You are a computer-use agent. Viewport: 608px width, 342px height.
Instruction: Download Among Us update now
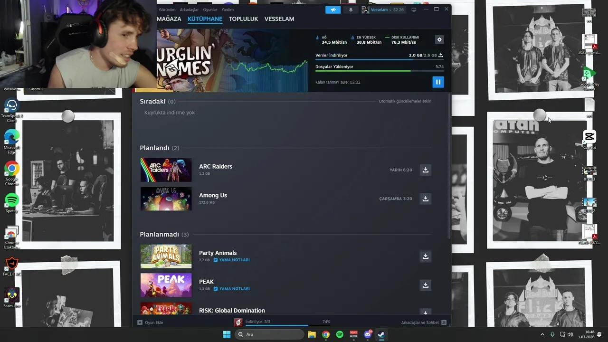tap(426, 199)
